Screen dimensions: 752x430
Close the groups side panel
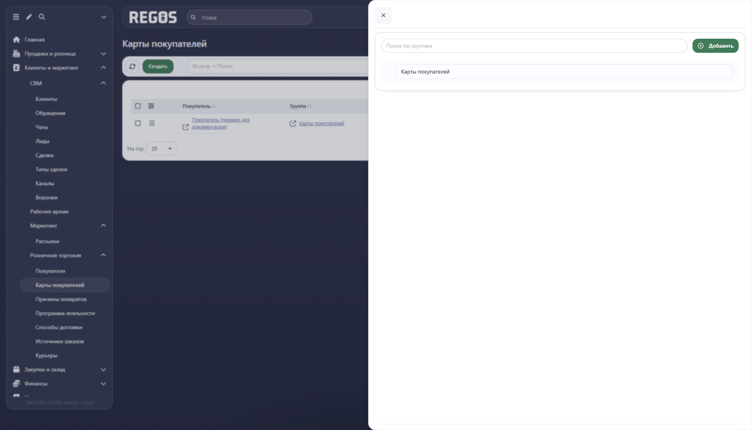(383, 15)
